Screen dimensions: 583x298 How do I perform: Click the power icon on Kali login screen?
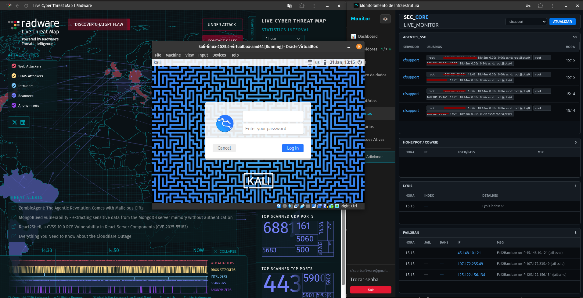pyautogui.click(x=359, y=62)
